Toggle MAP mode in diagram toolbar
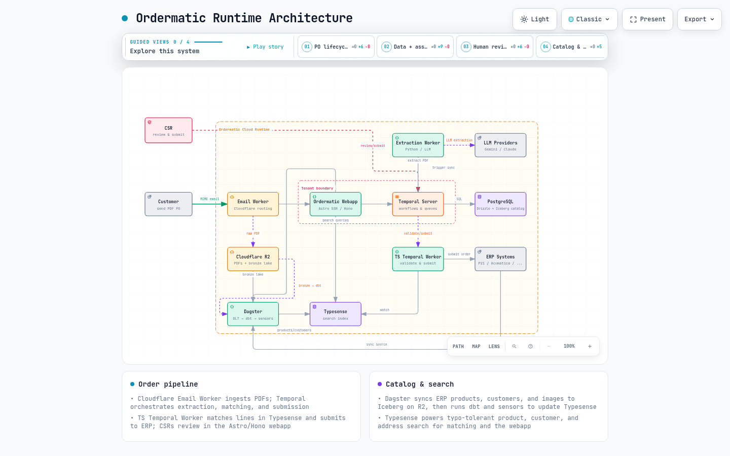Viewport: 730px width, 456px height. coord(476,347)
